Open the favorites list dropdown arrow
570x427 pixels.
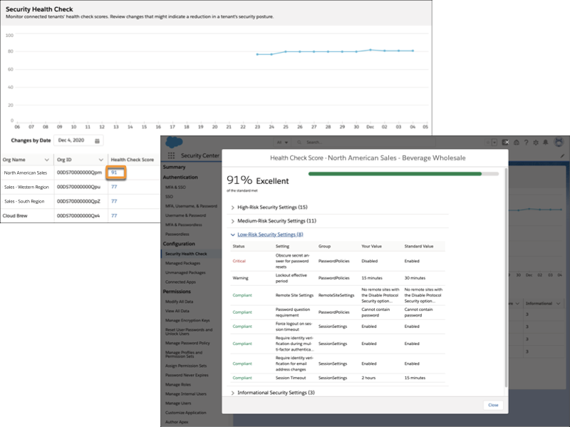[494, 143]
